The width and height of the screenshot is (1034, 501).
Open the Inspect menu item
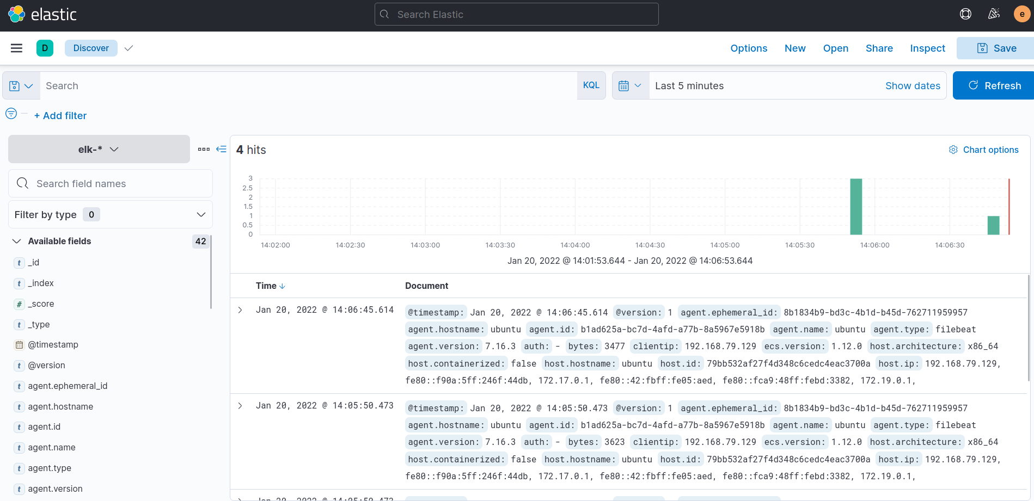[x=927, y=48]
